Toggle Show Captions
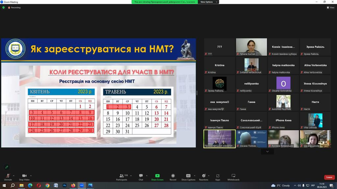 tap(188, 177)
